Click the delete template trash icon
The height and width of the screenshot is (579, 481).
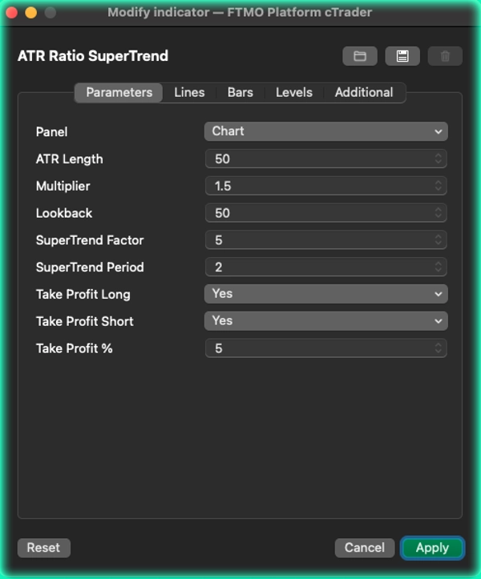445,56
